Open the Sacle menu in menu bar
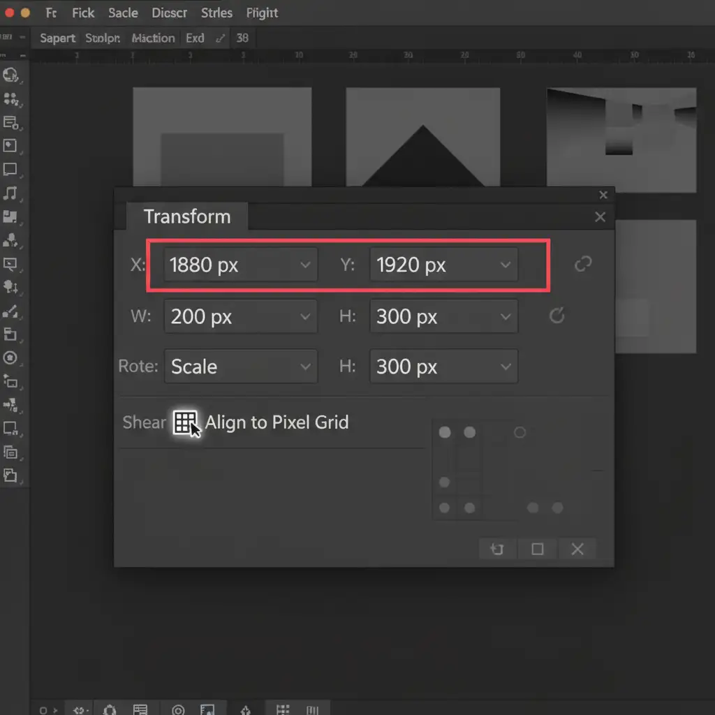715x715 pixels. (x=123, y=13)
